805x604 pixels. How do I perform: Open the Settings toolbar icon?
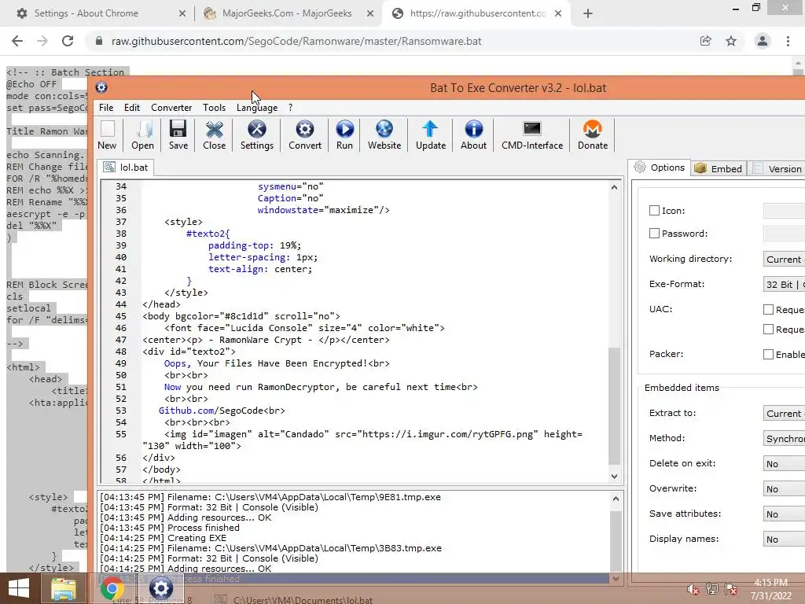click(257, 135)
